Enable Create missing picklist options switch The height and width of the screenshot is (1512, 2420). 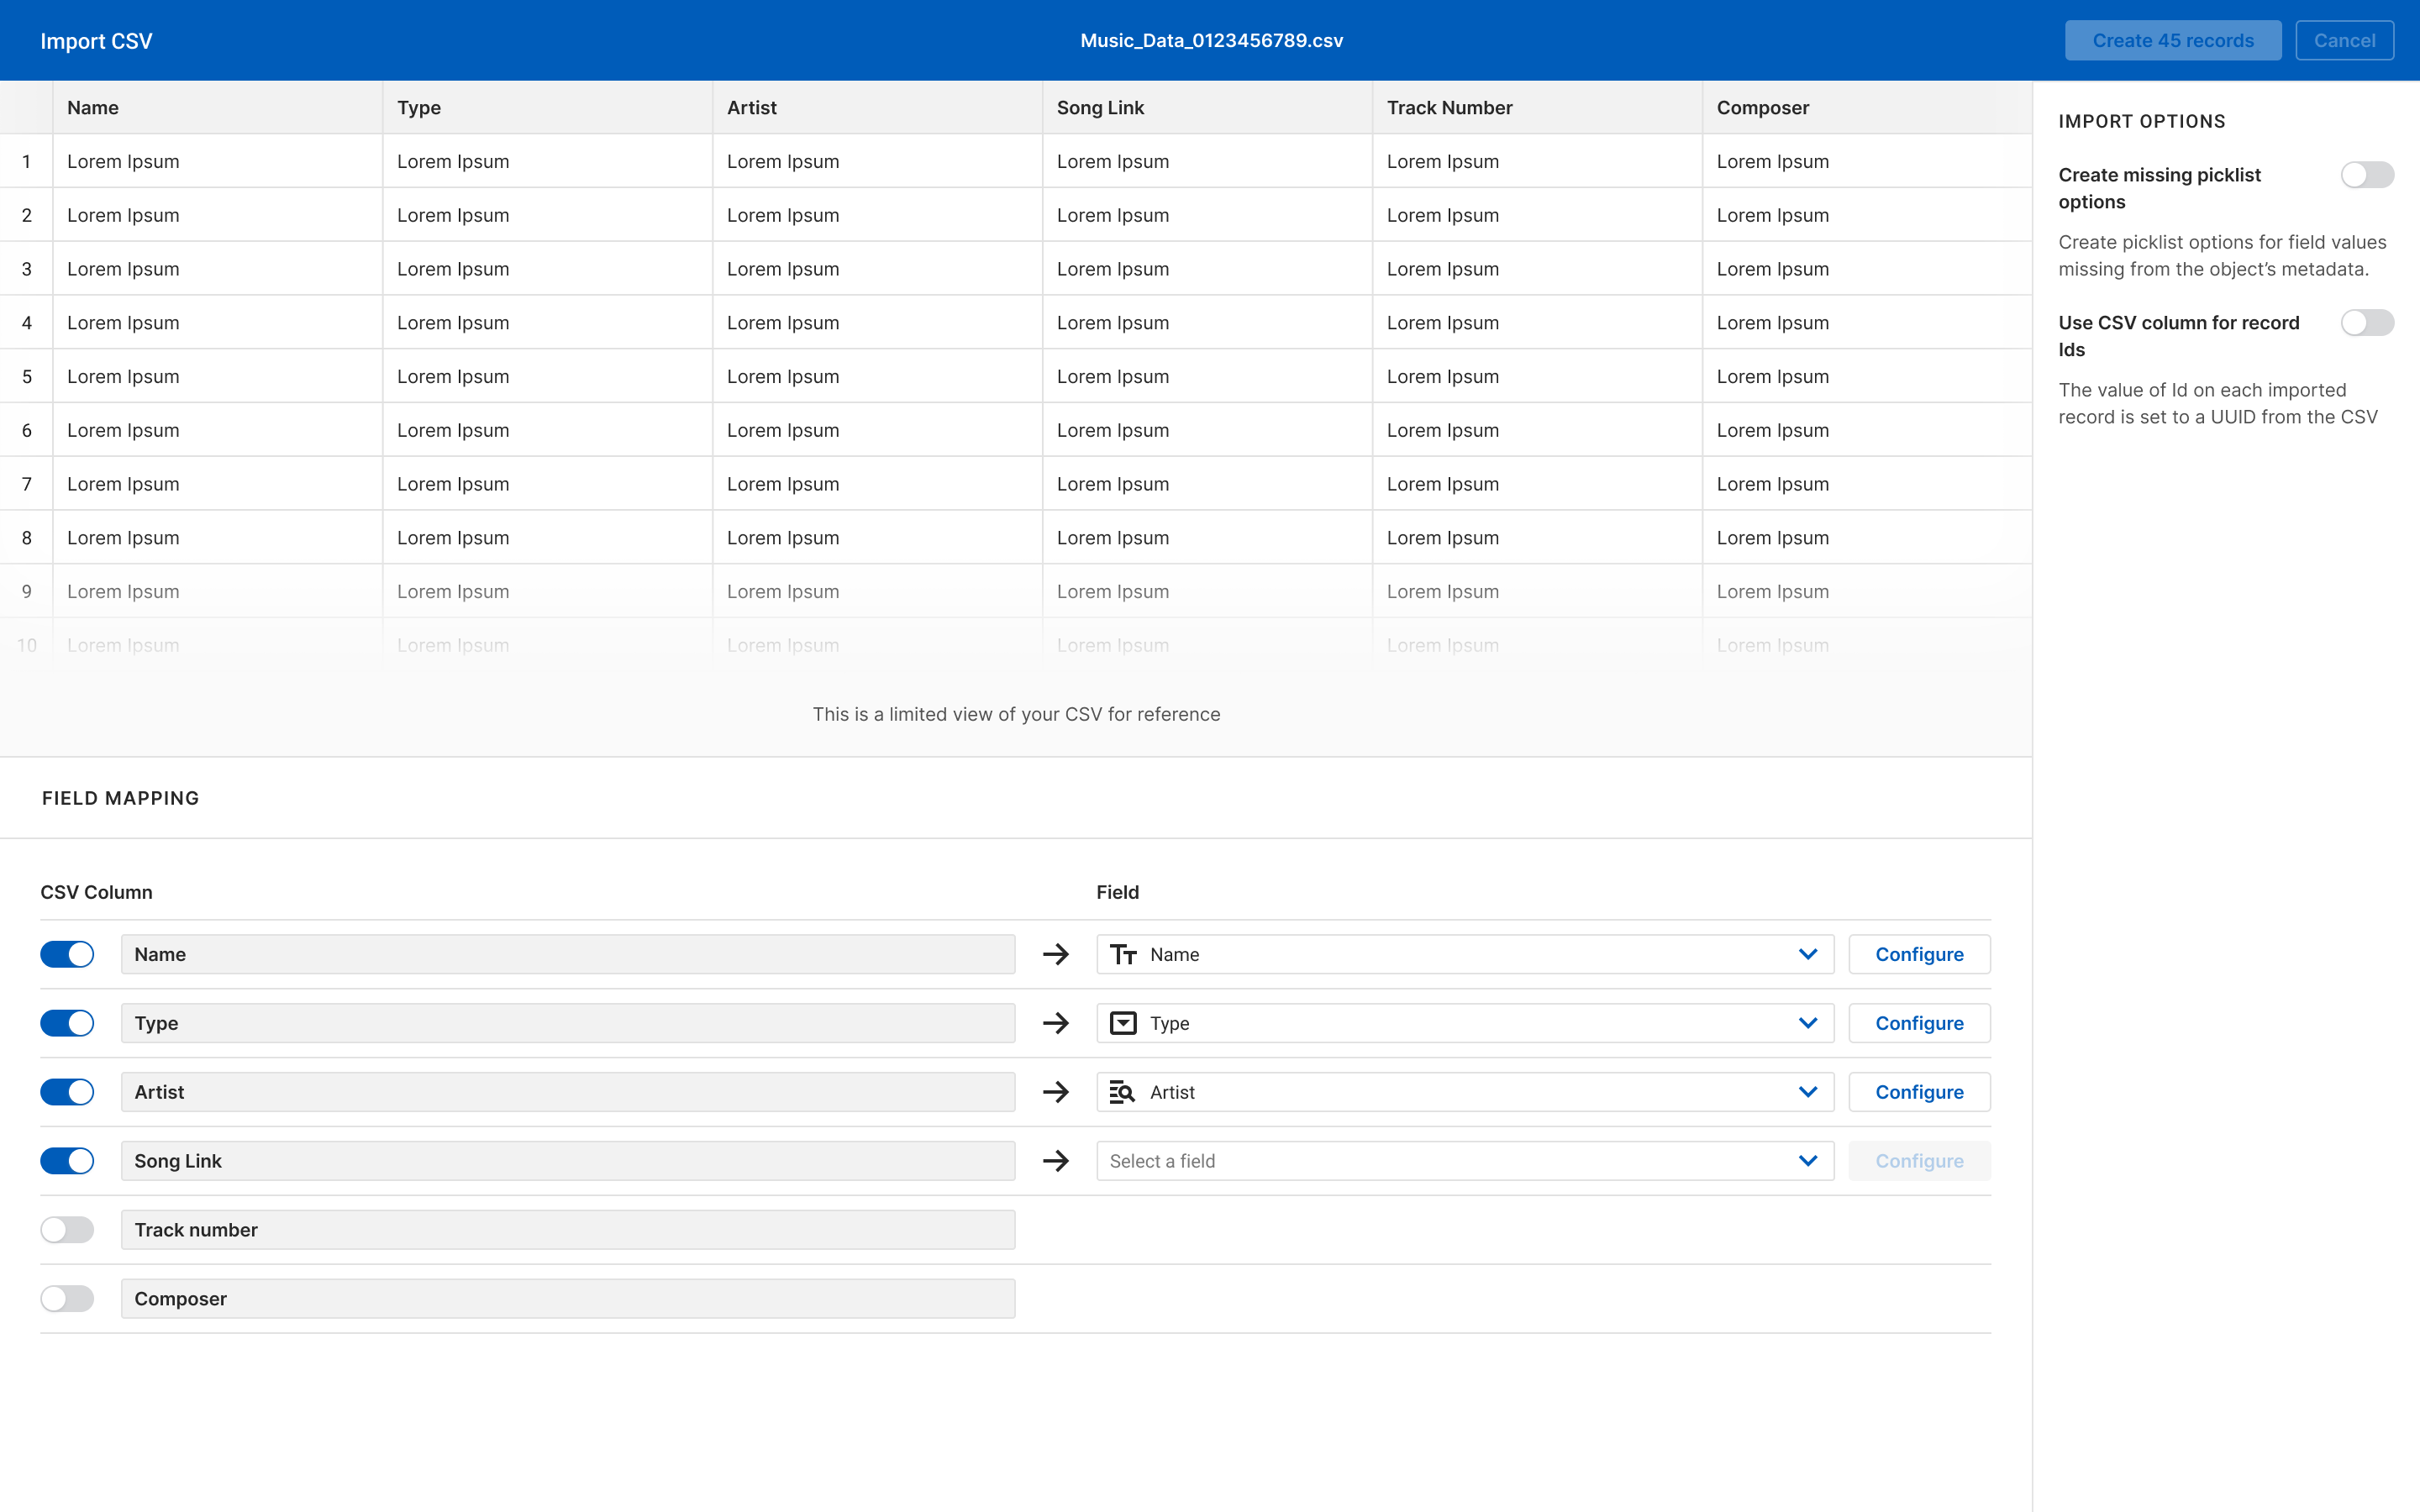point(2366,175)
